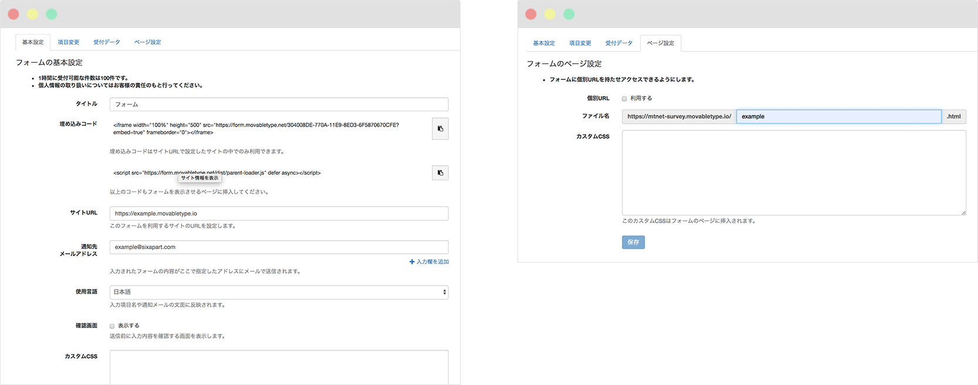Click the フォームのページ設定 heading
Screen dimensions: 978x385
[564, 64]
